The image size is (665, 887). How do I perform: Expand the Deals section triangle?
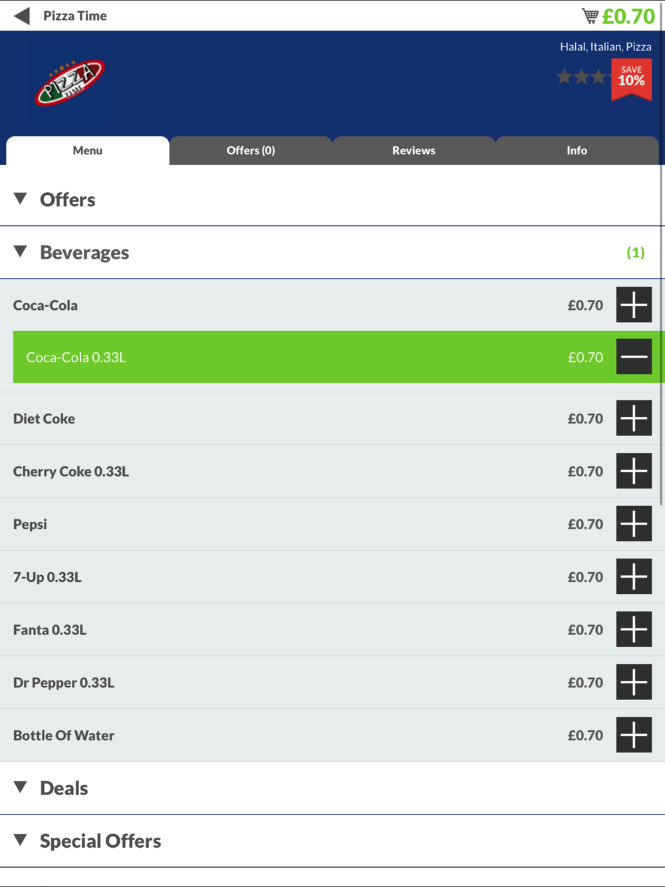(x=21, y=787)
